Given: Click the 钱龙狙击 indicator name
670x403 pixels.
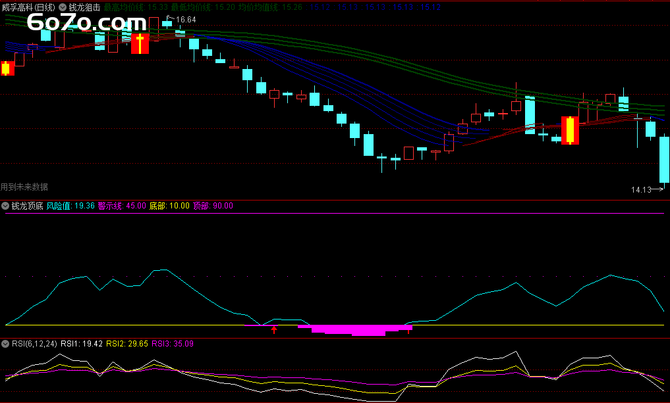Looking at the screenshot, I should 84,7.
